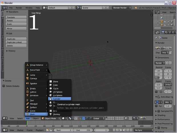
Task: Open the Blender Render engine dropdown
Action: pyautogui.click(x=122, y=8)
